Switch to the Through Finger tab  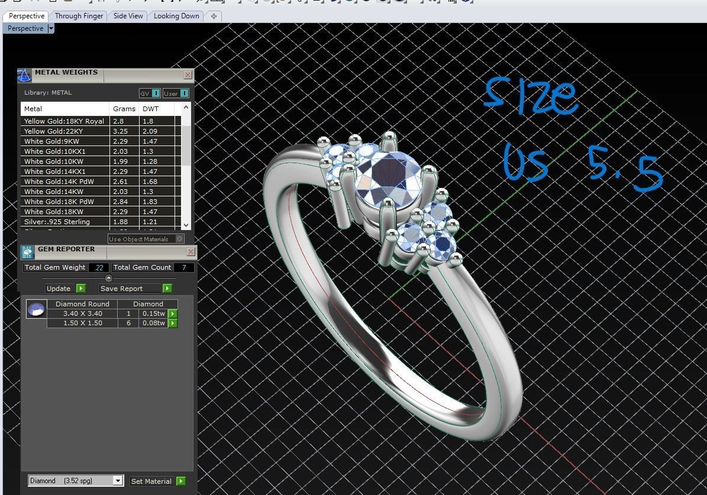click(79, 16)
